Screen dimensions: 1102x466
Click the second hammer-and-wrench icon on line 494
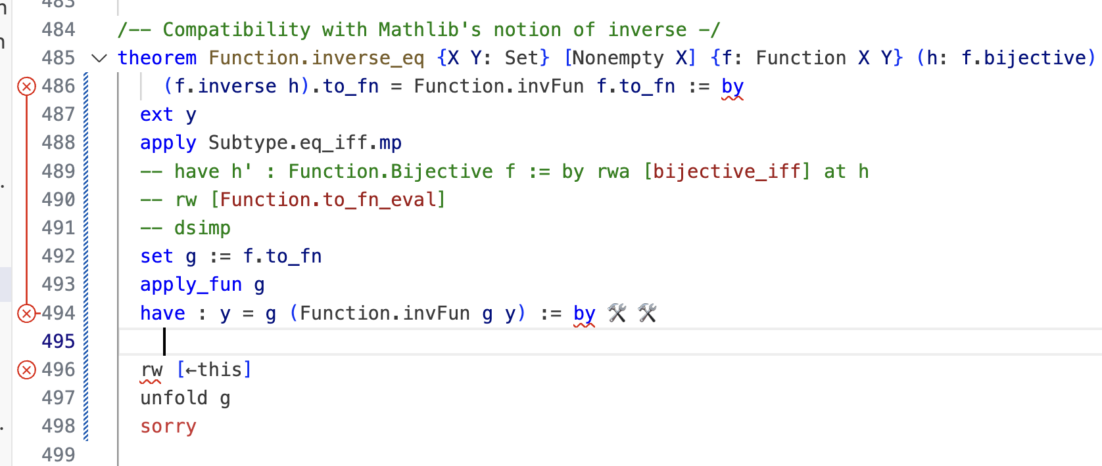648,313
